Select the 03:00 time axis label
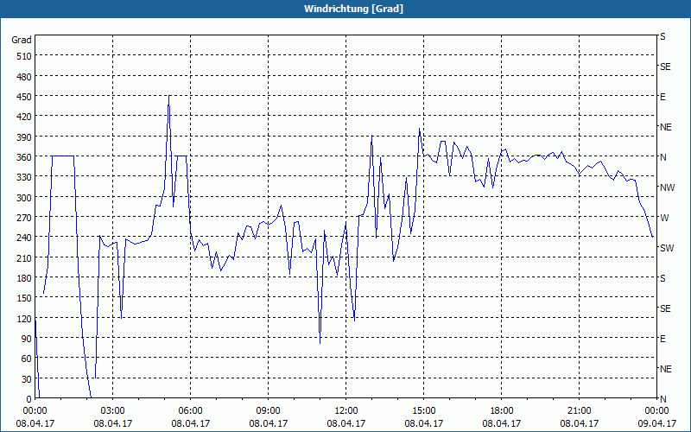691x432 pixels. point(113,410)
